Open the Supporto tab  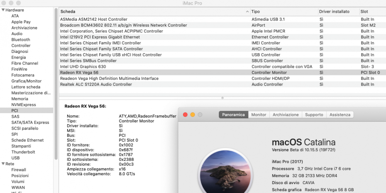coord(314,115)
